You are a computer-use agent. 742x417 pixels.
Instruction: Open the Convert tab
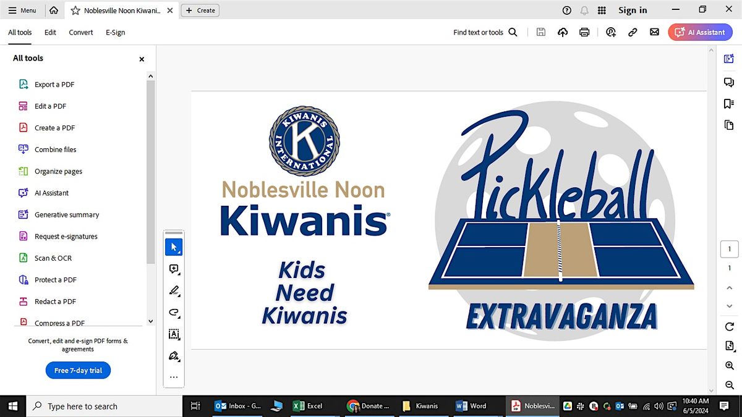(x=81, y=32)
